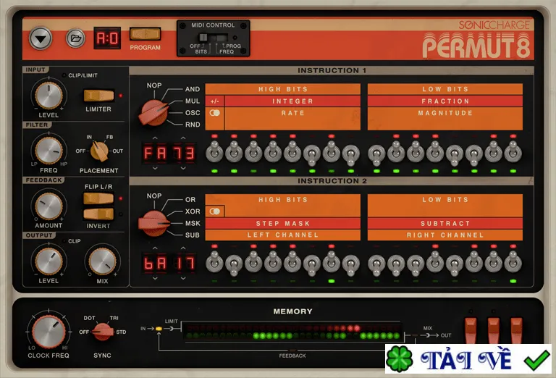The image size is (556, 378).
Task: Flip first high-bits toggle switch in Instruction 2
Action: [214, 261]
